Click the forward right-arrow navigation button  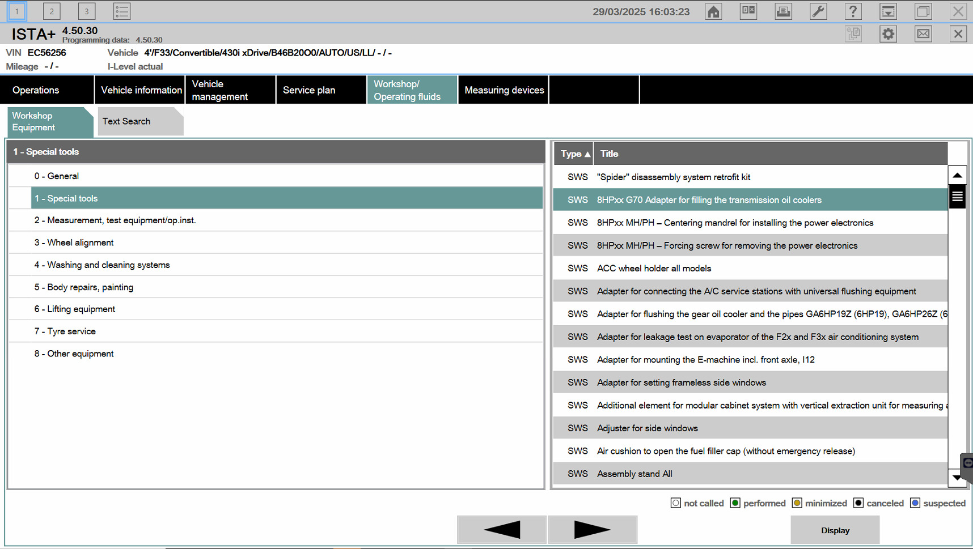point(592,530)
